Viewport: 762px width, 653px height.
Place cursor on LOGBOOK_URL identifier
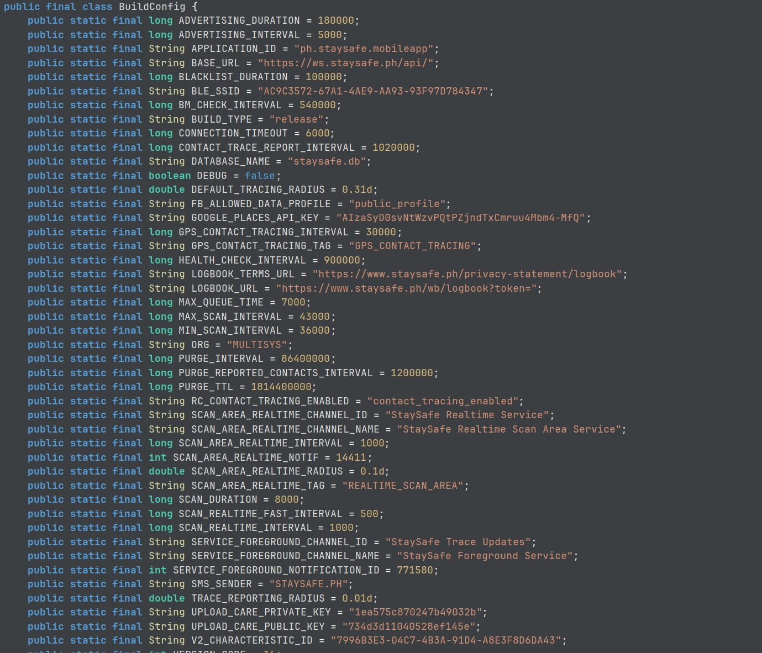point(224,288)
